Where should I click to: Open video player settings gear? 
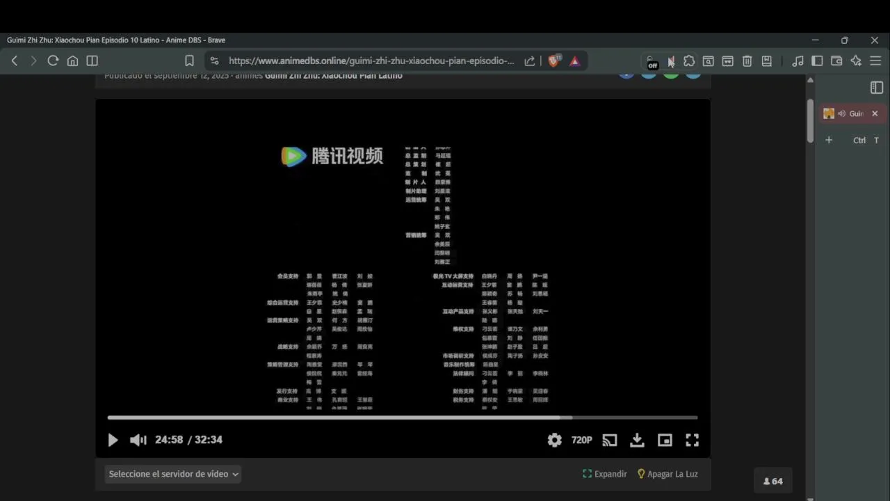[x=554, y=440]
